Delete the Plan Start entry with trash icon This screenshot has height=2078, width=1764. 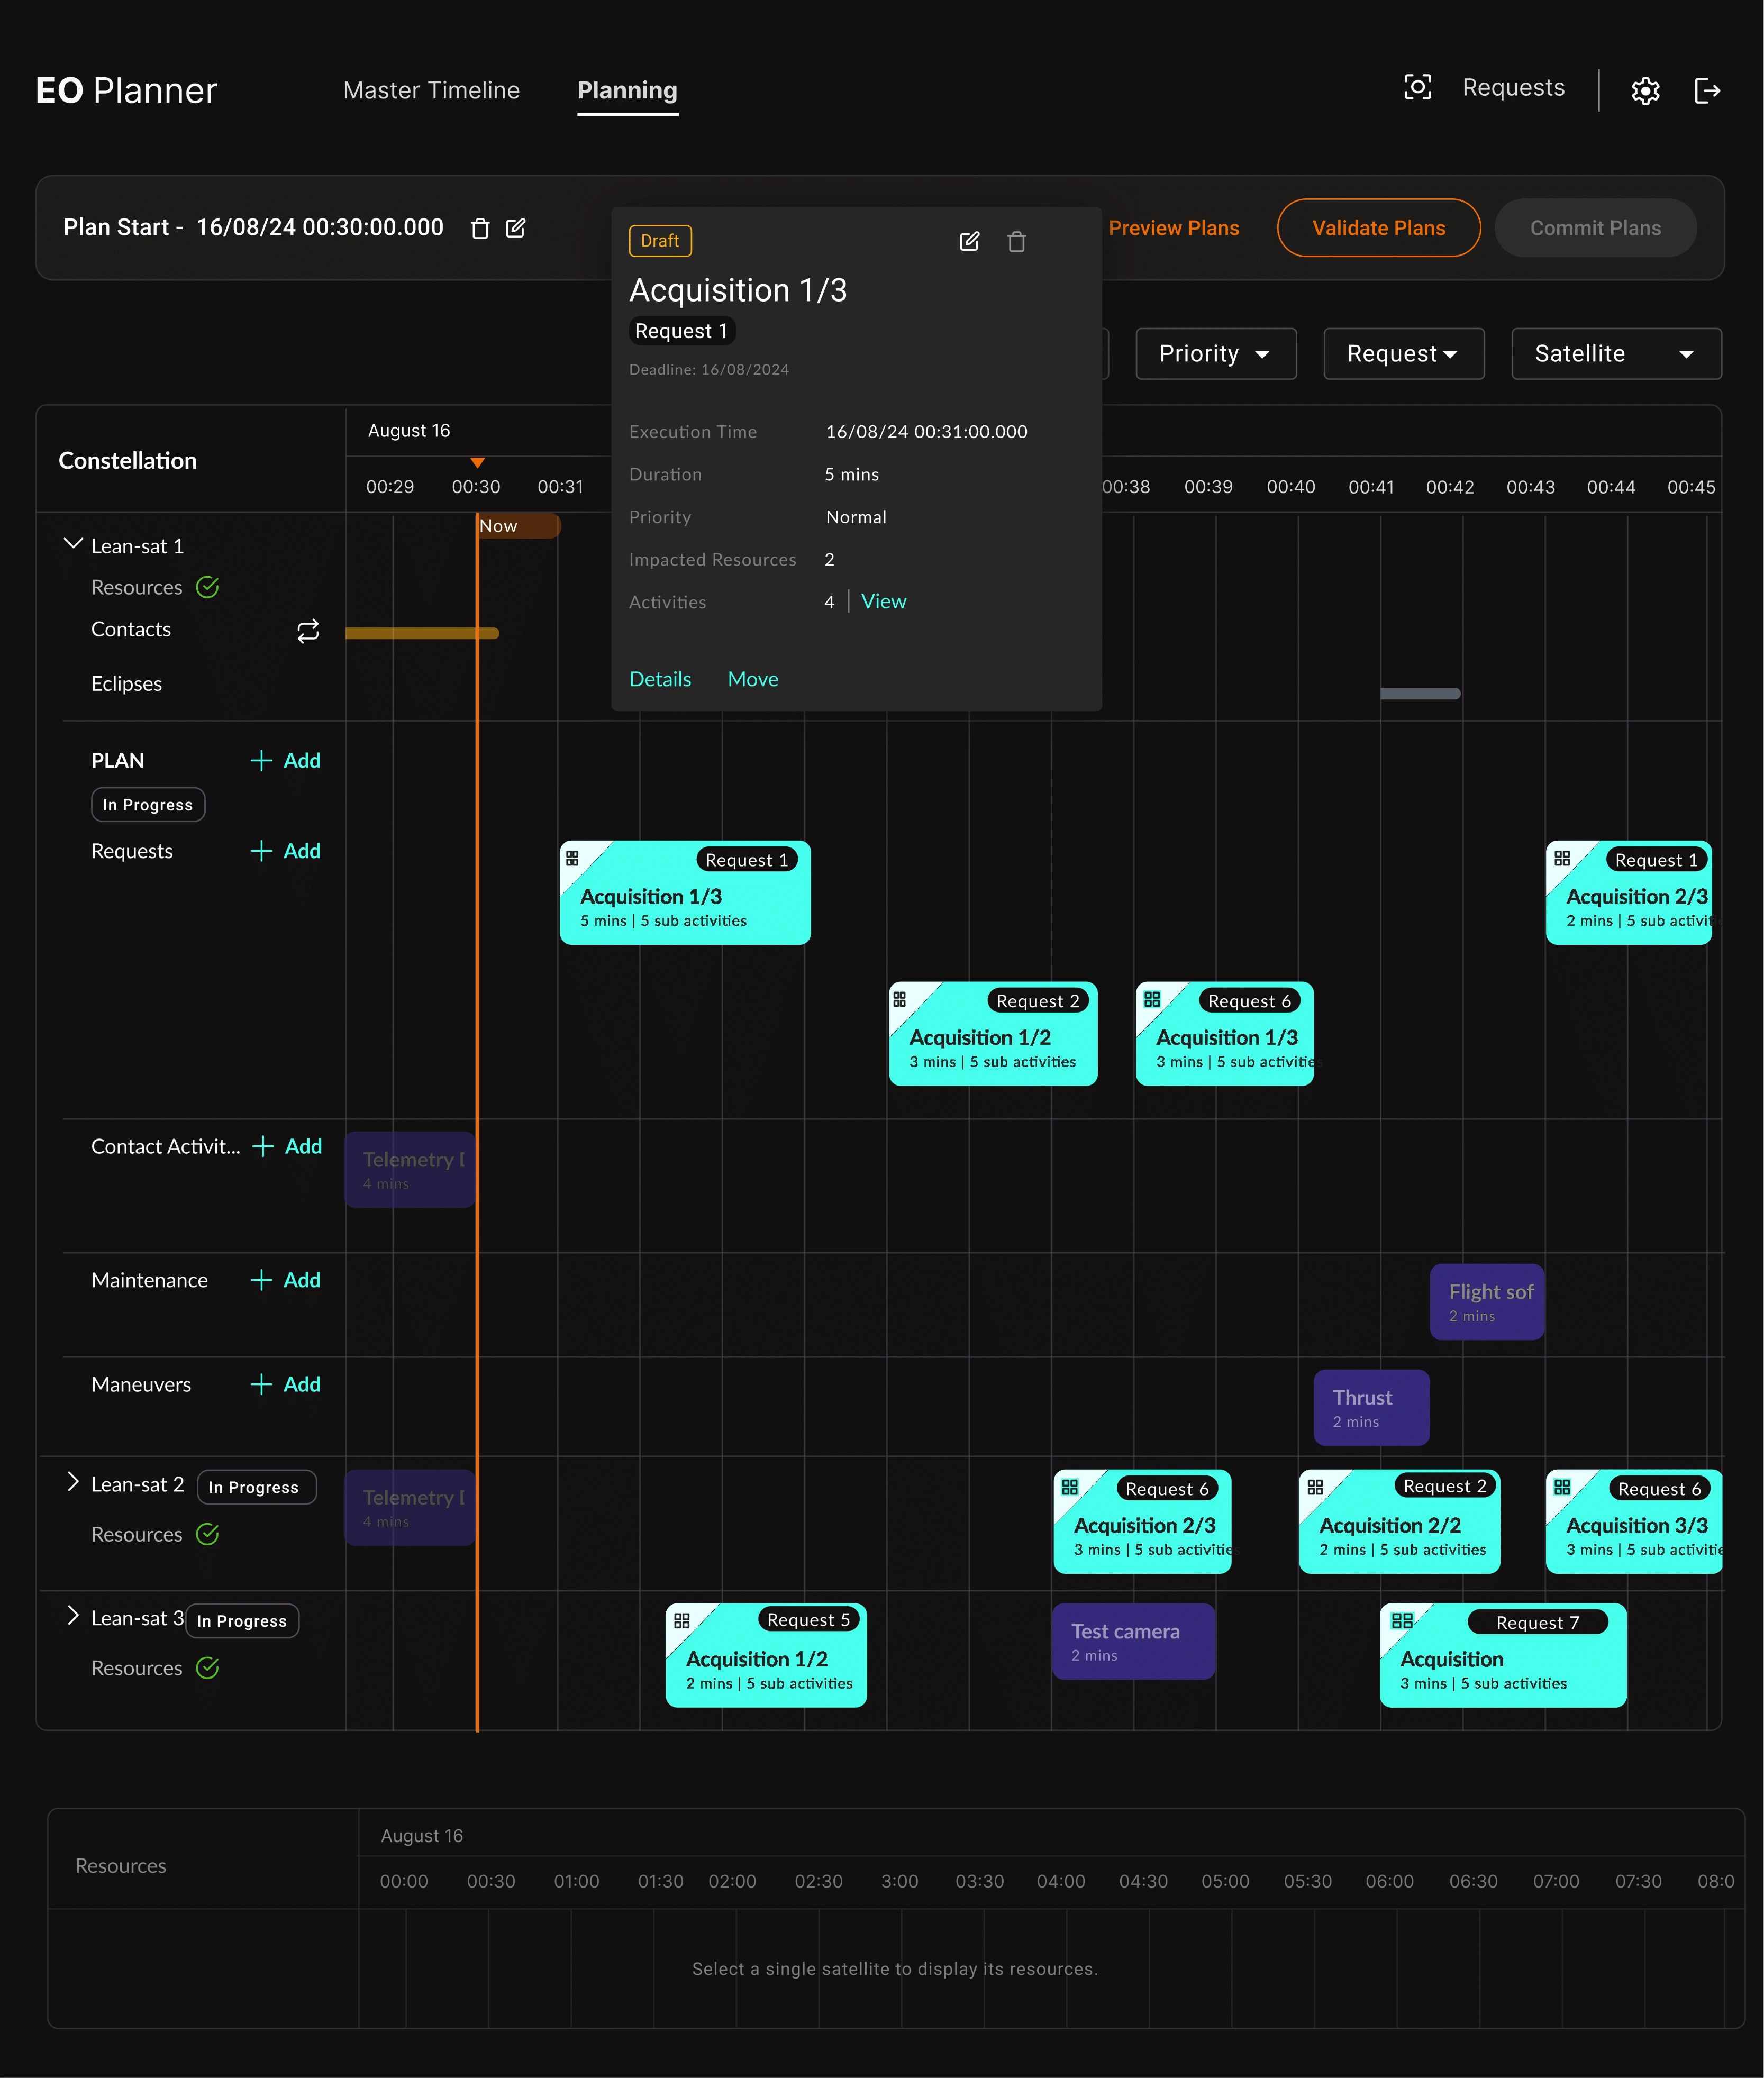tap(480, 229)
